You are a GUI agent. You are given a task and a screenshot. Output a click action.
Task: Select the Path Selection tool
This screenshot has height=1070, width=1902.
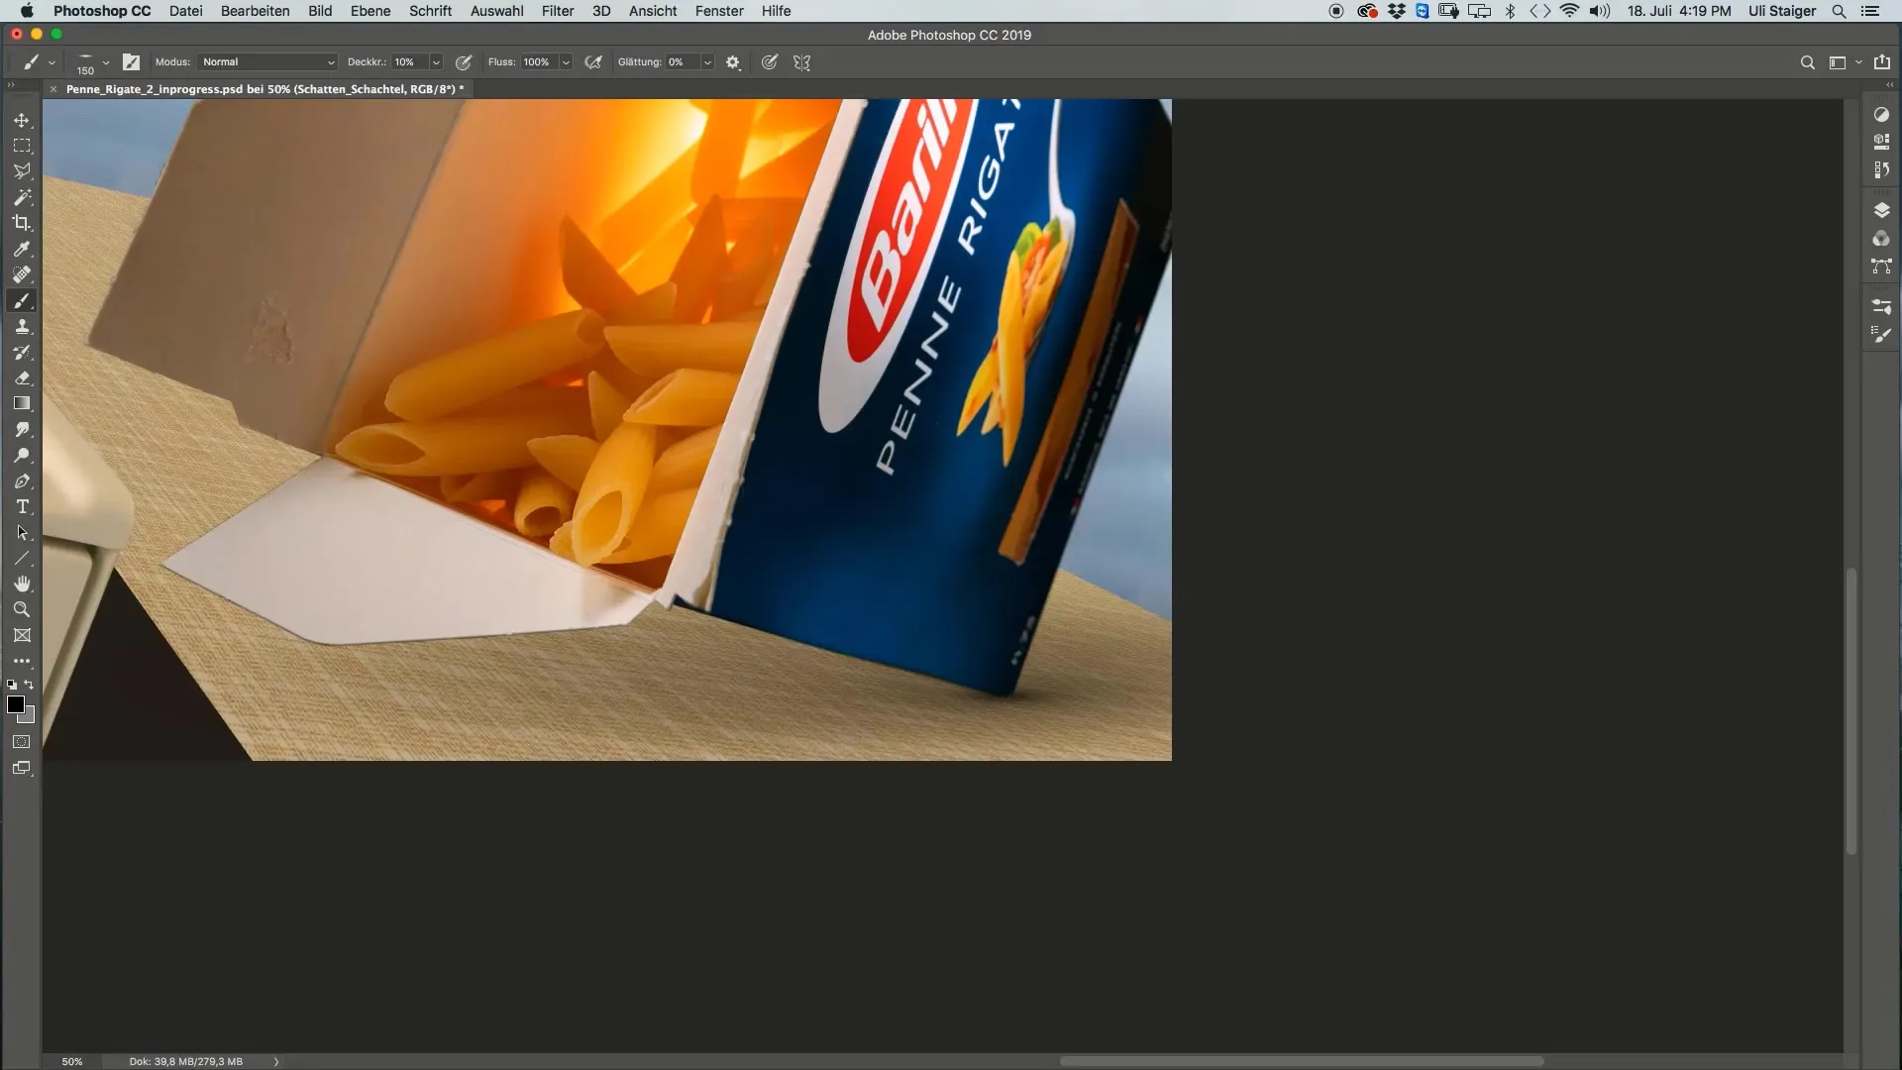click(22, 532)
